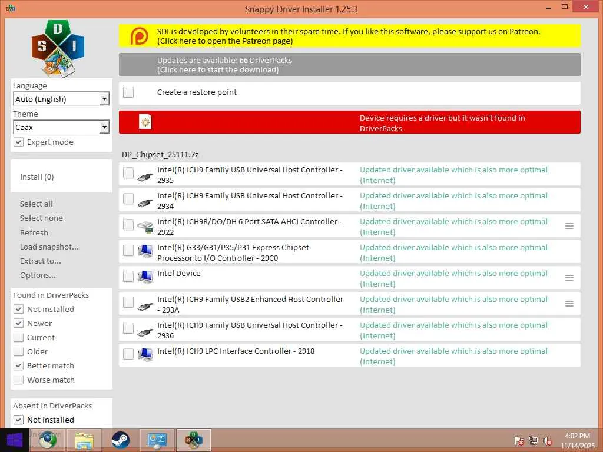
Task: Tick the Intel Device checkbox
Action: 128,277
